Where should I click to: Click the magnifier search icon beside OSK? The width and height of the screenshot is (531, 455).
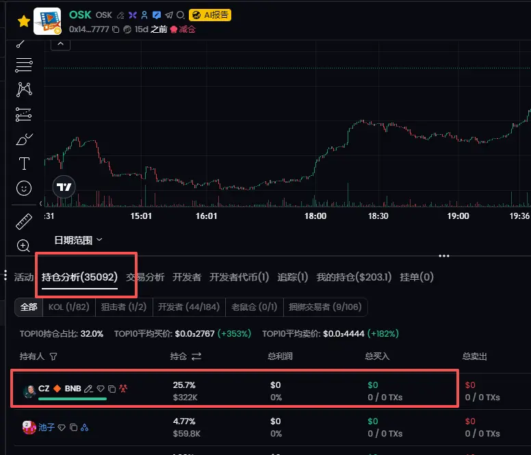pos(181,15)
